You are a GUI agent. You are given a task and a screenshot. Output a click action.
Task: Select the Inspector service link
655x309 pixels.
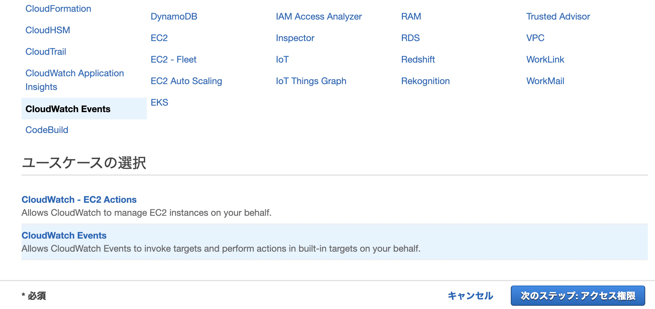point(295,38)
